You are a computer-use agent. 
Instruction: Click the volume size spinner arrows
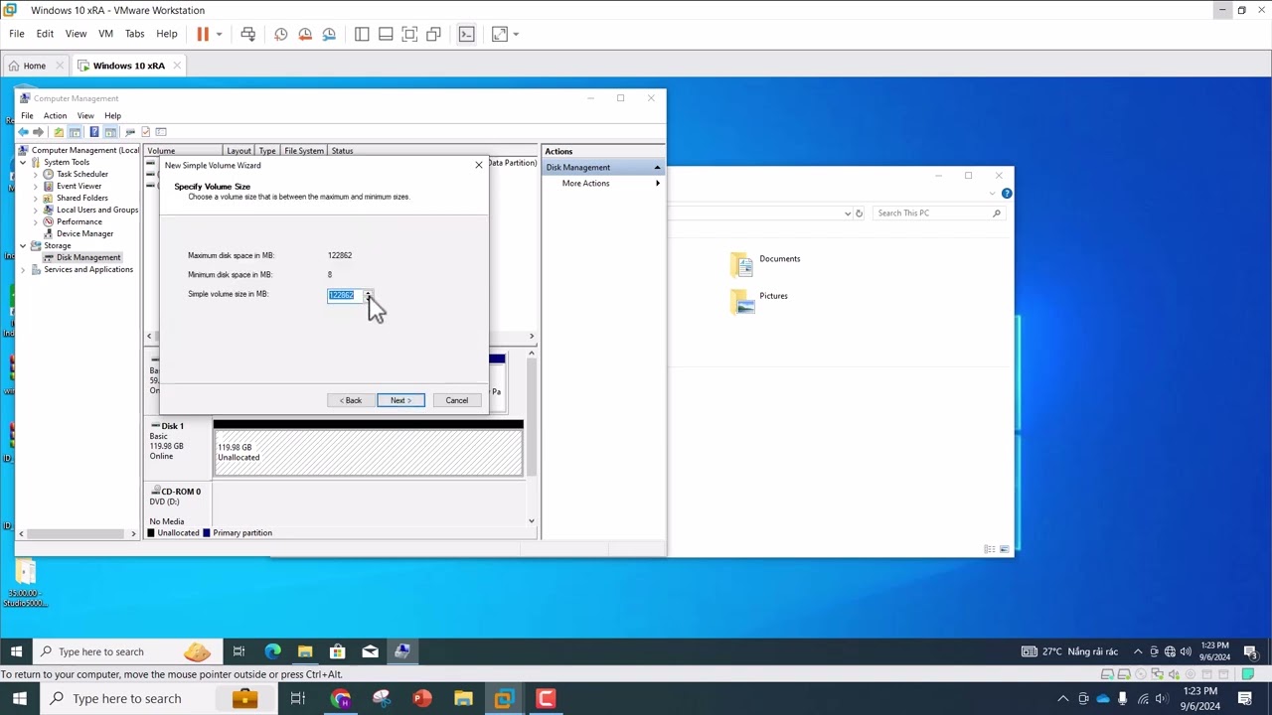pos(369,295)
